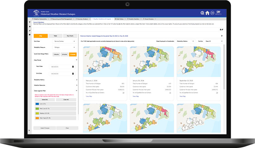Image resolution: width=255 pixels, height=148 pixels.
Task: Open the settings gear with wrench icon
Action: click(202, 13)
